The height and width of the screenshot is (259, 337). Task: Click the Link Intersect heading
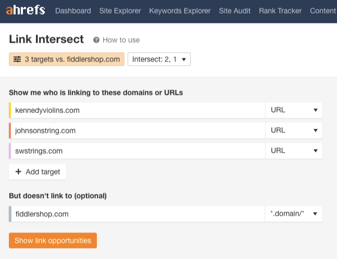pyautogui.click(x=46, y=39)
